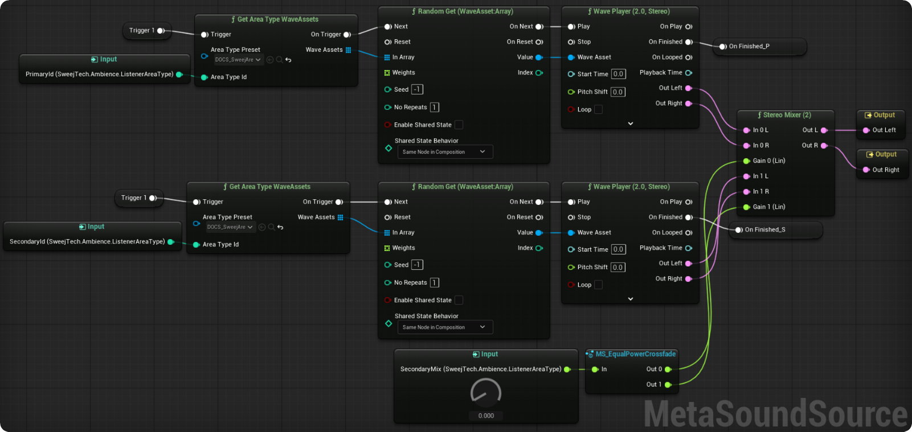Image resolution: width=912 pixels, height=432 pixels.
Task: Click the Start Time field on upper Wave Player
Action: click(x=618, y=74)
